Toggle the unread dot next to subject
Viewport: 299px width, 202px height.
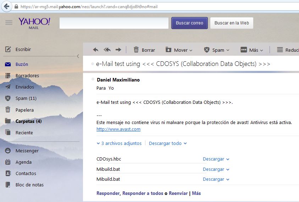coord(93,64)
